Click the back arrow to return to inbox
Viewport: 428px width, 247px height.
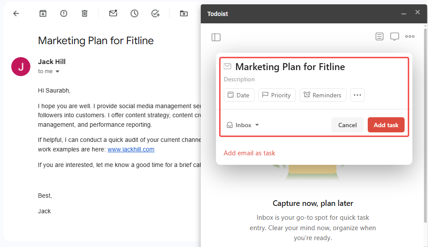coord(16,13)
